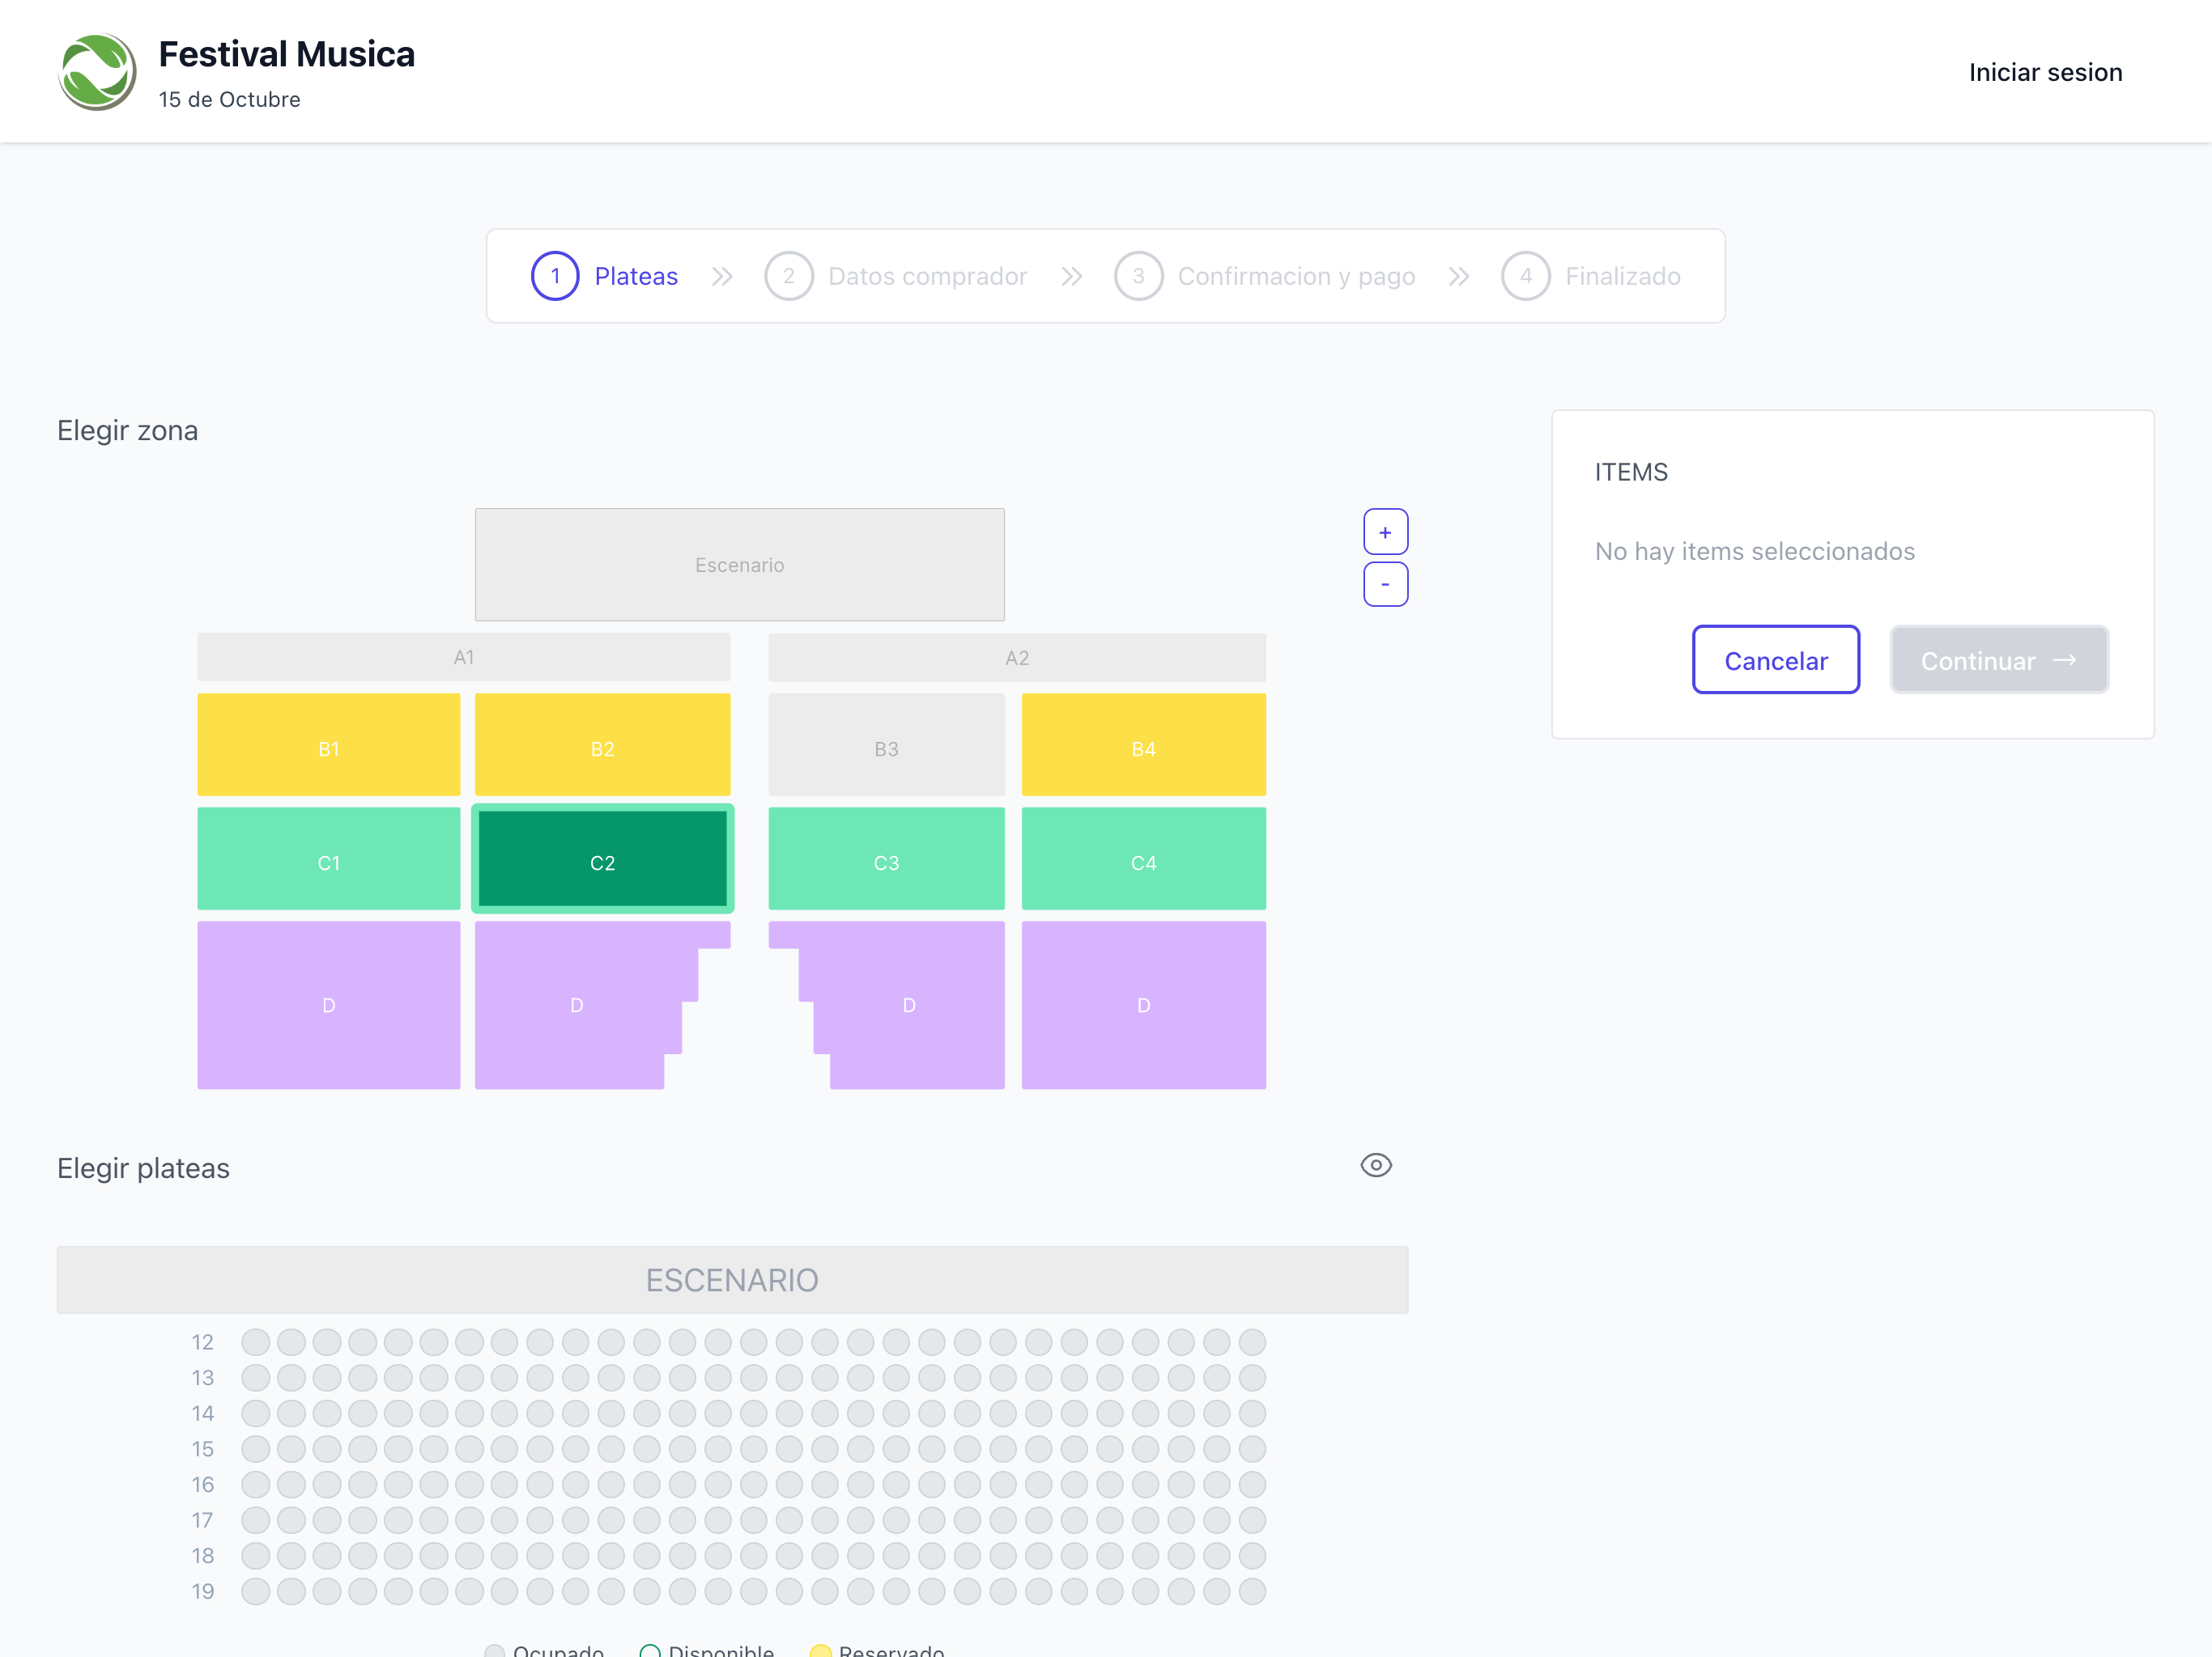Click the last seat in row 19

pos(1252,1591)
